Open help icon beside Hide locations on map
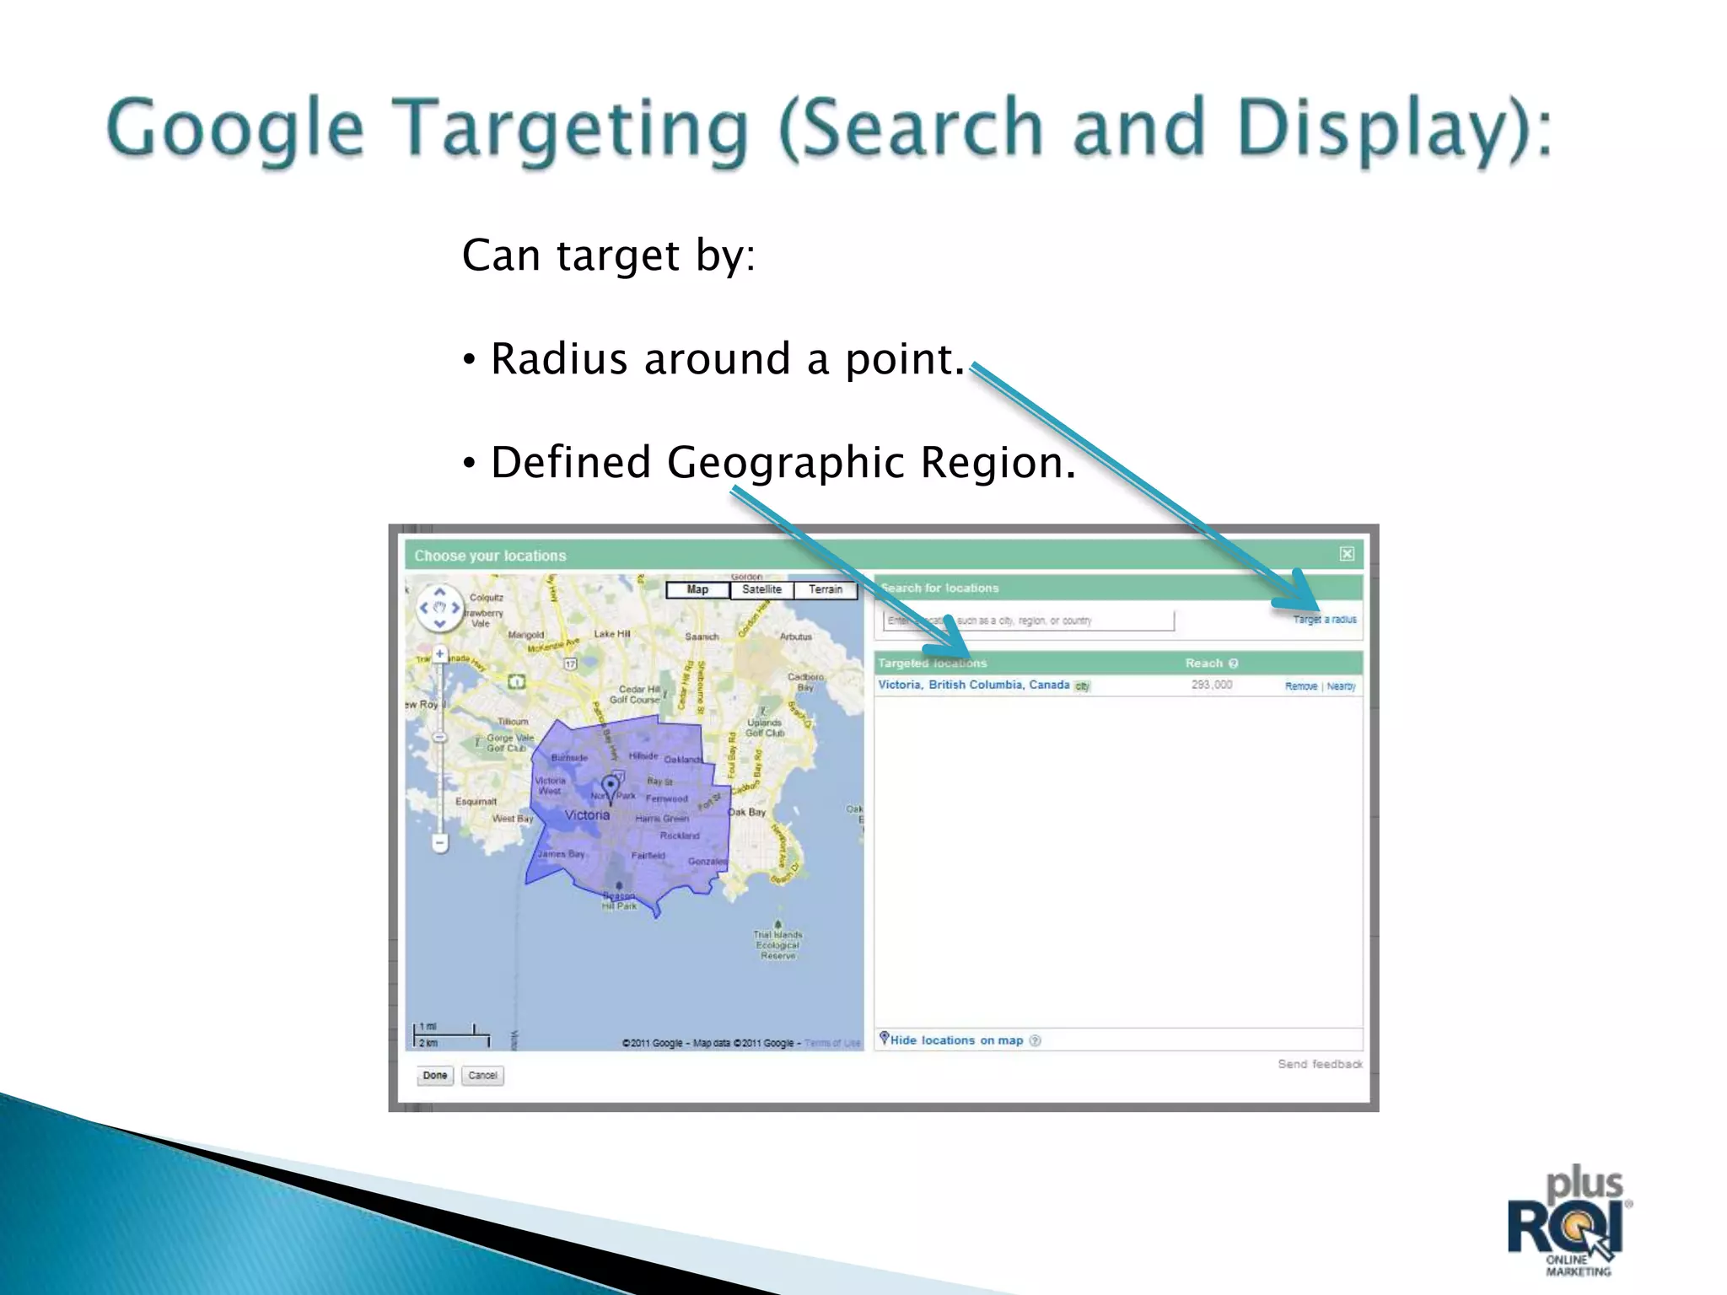The image size is (1727, 1295). click(x=1036, y=1040)
